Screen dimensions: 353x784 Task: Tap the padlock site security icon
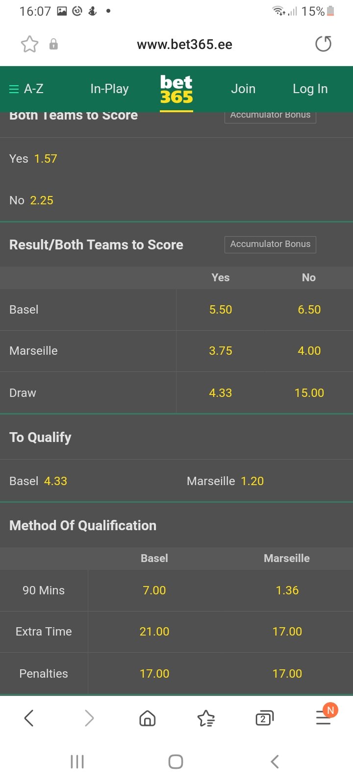53,45
